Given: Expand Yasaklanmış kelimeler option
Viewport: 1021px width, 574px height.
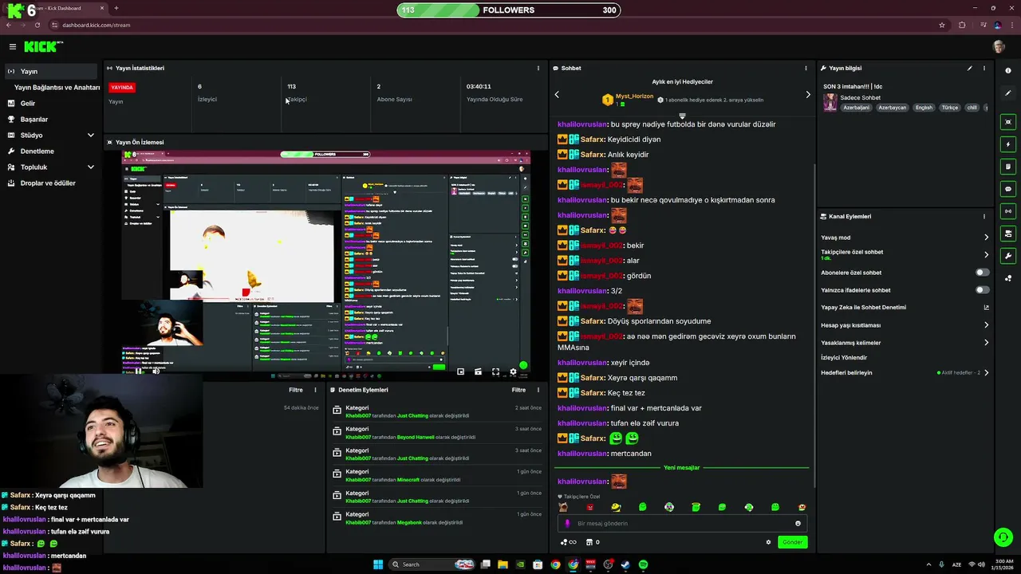Looking at the screenshot, I should click(905, 343).
